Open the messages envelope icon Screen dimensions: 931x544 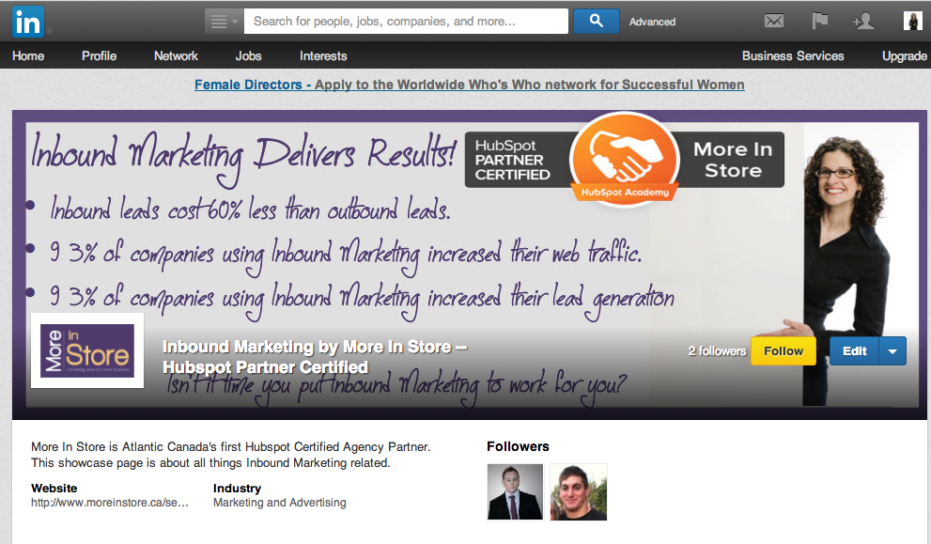[774, 22]
